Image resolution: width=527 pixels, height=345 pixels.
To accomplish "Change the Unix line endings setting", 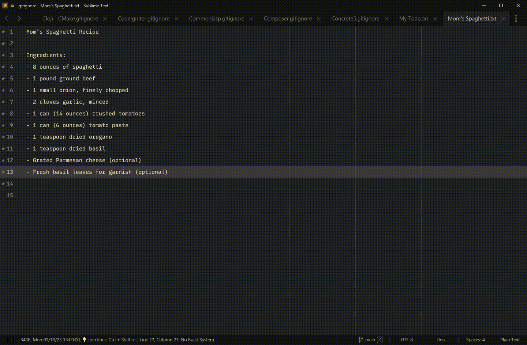I will [441, 340].
